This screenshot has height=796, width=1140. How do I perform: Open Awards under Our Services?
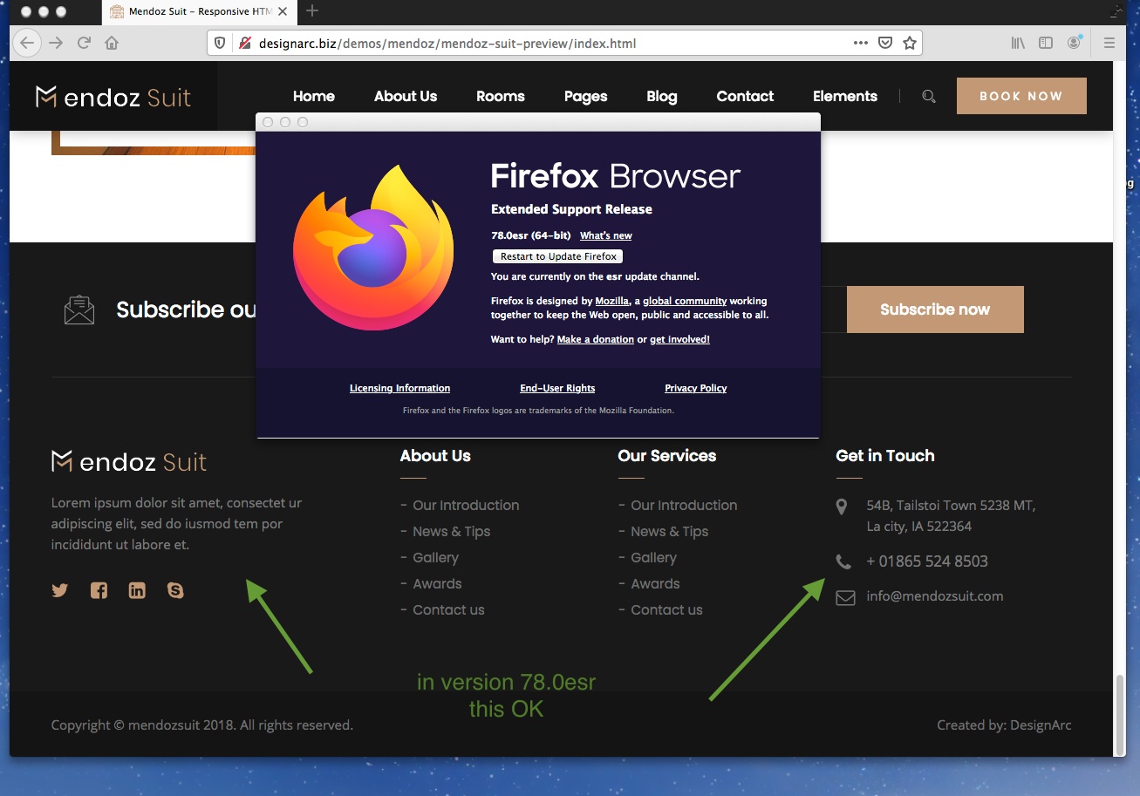click(x=655, y=583)
